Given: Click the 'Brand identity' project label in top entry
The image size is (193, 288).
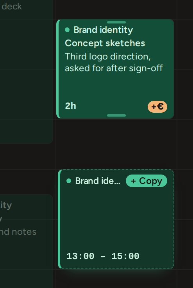Looking at the screenshot, I should (x=103, y=30).
